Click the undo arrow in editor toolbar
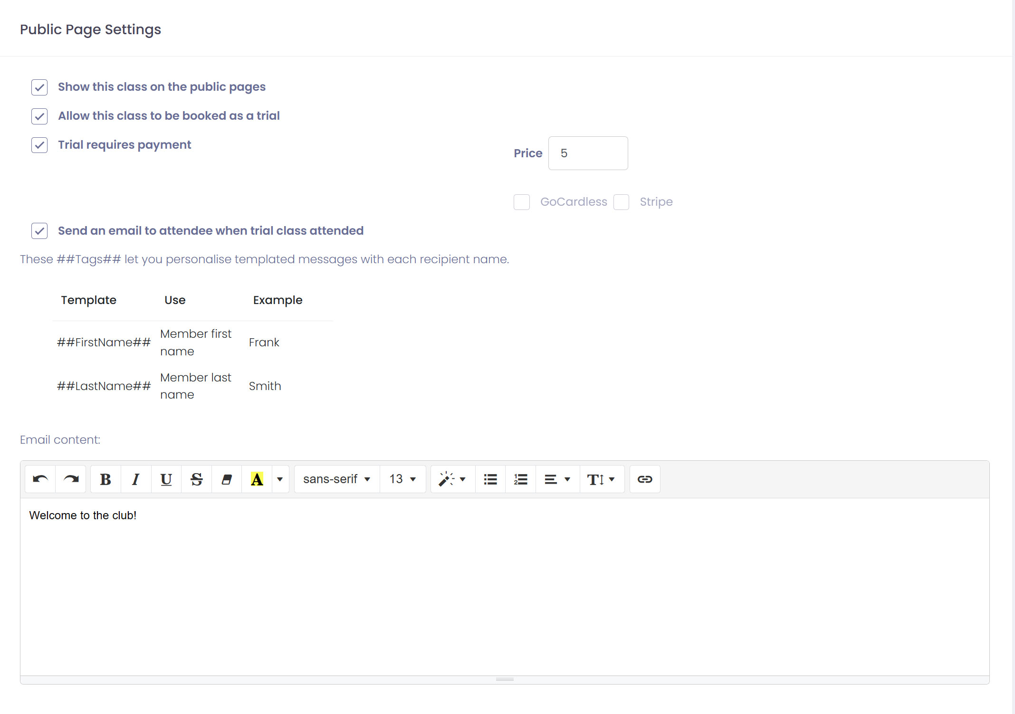 coord(40,479)
